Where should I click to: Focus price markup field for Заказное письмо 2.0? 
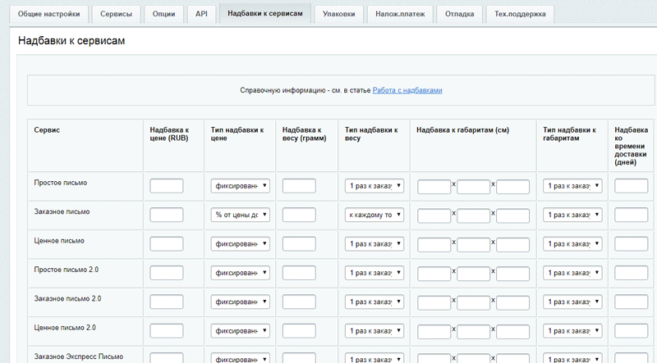(166, 302)
